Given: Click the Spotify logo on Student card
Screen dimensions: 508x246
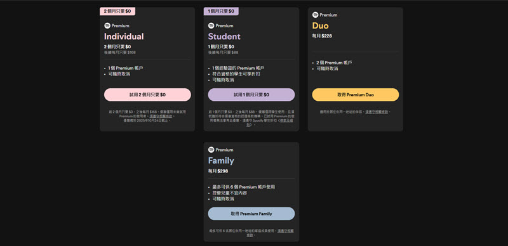Looking at the screenshot, I should coord(211,25).
